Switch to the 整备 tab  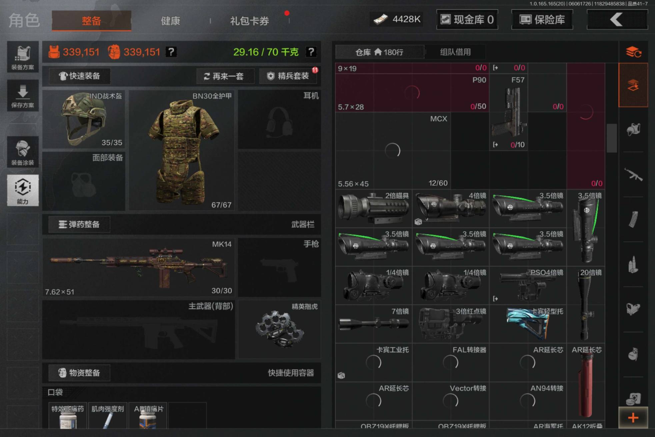tap(91, 21)
